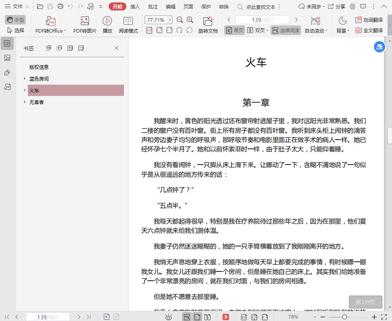Enter 阅读模式 reading mode

pyautogui.click(x=128, y=25)
